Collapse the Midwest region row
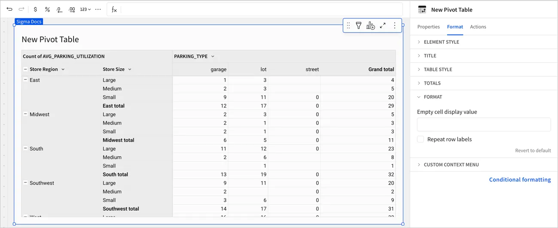 [25, 114]
